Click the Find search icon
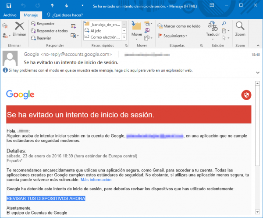Image resolution: width=263 pixels, height=218 pixels. coord(224,23)
